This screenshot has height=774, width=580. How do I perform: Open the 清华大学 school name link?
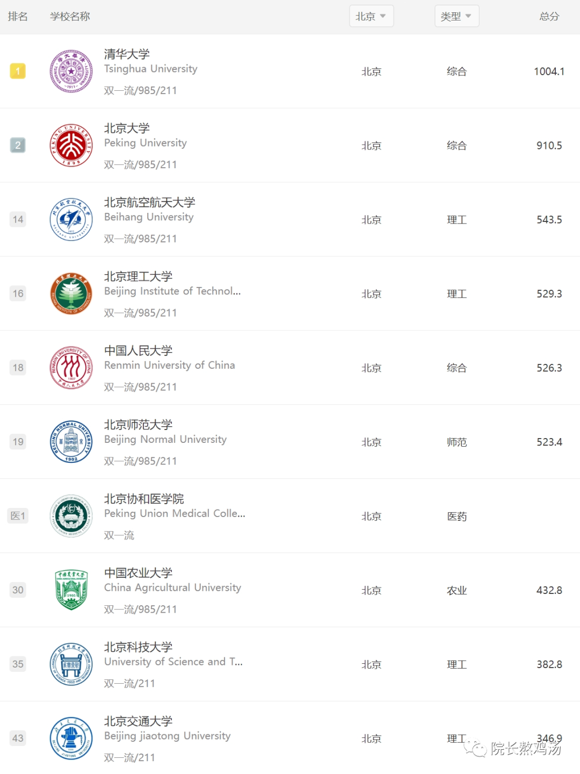(127, 54)
